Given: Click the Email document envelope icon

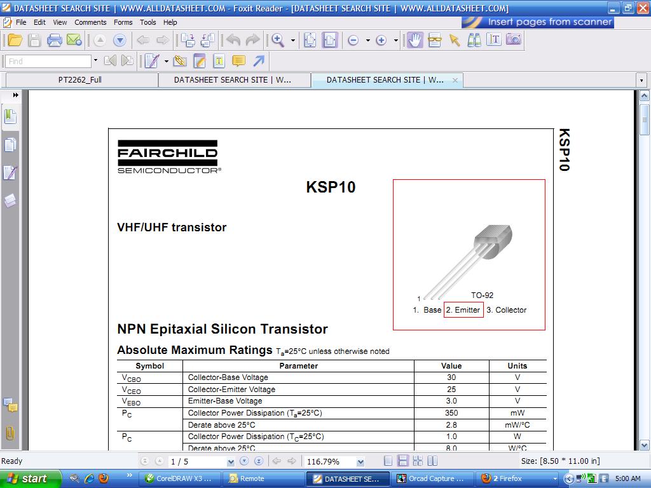Looking at the screenshot, I should [74, 40].
